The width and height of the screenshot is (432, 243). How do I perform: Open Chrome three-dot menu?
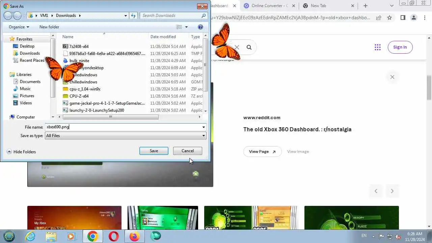tap(424, 18)
